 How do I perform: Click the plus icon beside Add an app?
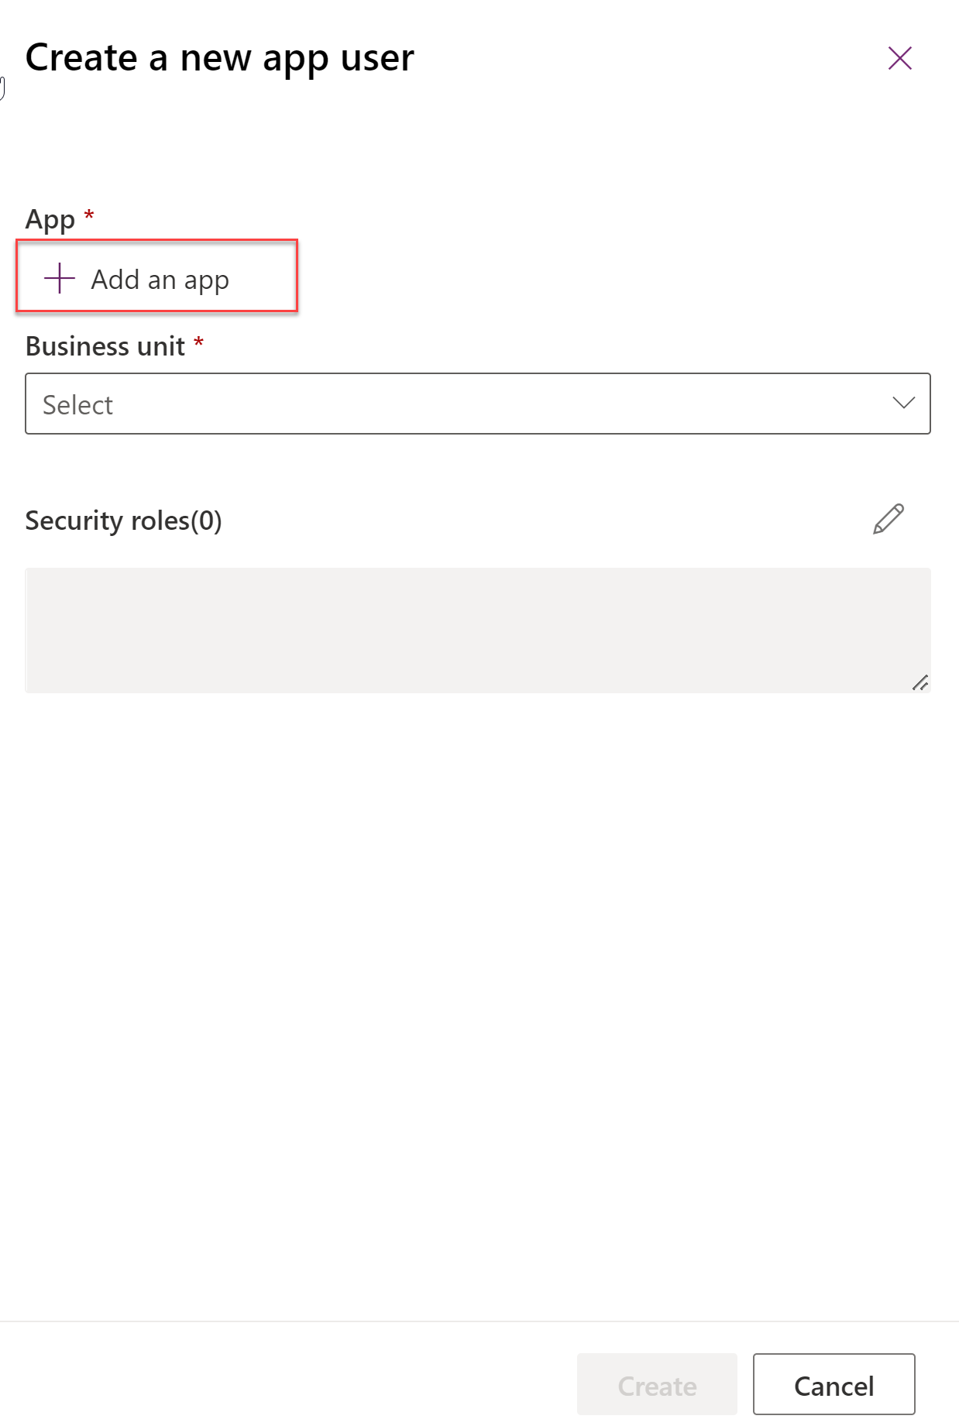(x=60, y=278)
